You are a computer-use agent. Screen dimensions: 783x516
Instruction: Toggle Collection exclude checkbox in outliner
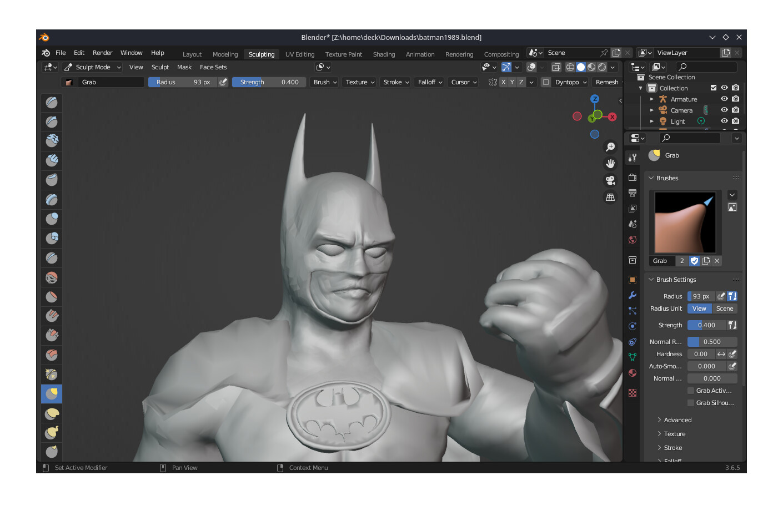[x=714, y=88]
